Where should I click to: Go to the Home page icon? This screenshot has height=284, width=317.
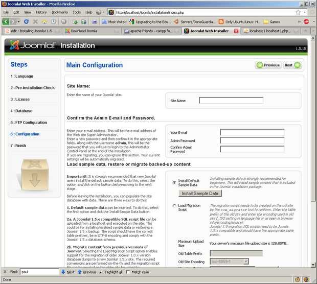click(44, 21)
